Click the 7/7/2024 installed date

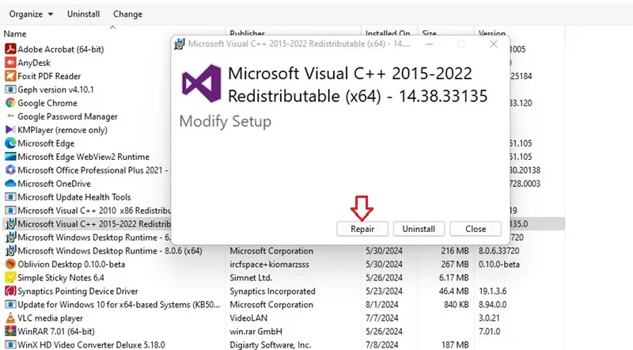[x=382, y=318]
